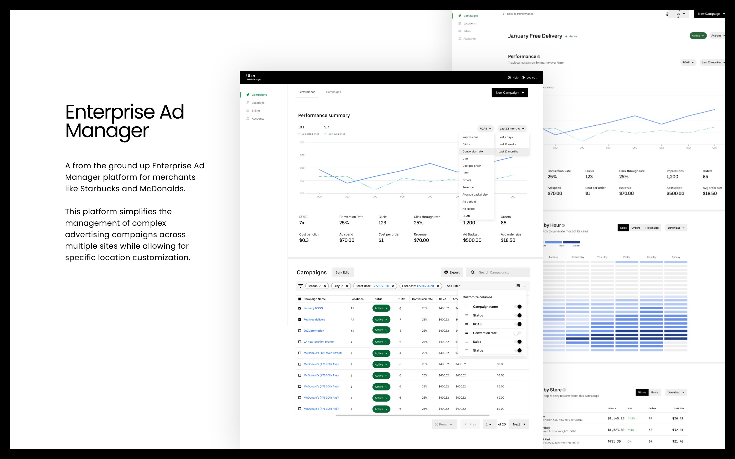Remove the City filter with its X icon
This screenshot has width=735, height=459.
347,286
